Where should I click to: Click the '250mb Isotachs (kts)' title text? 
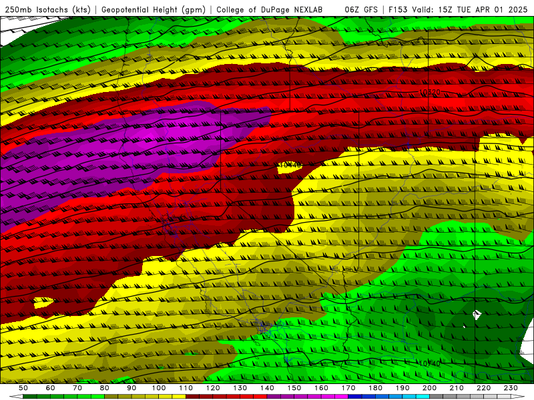click(47, 9)
